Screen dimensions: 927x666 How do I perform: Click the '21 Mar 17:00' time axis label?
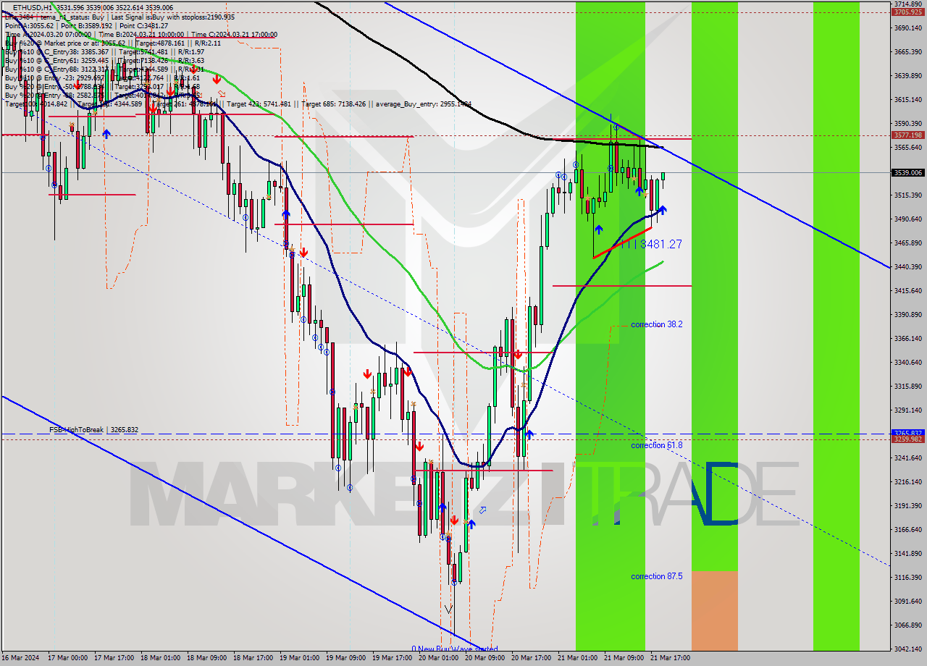670,658
